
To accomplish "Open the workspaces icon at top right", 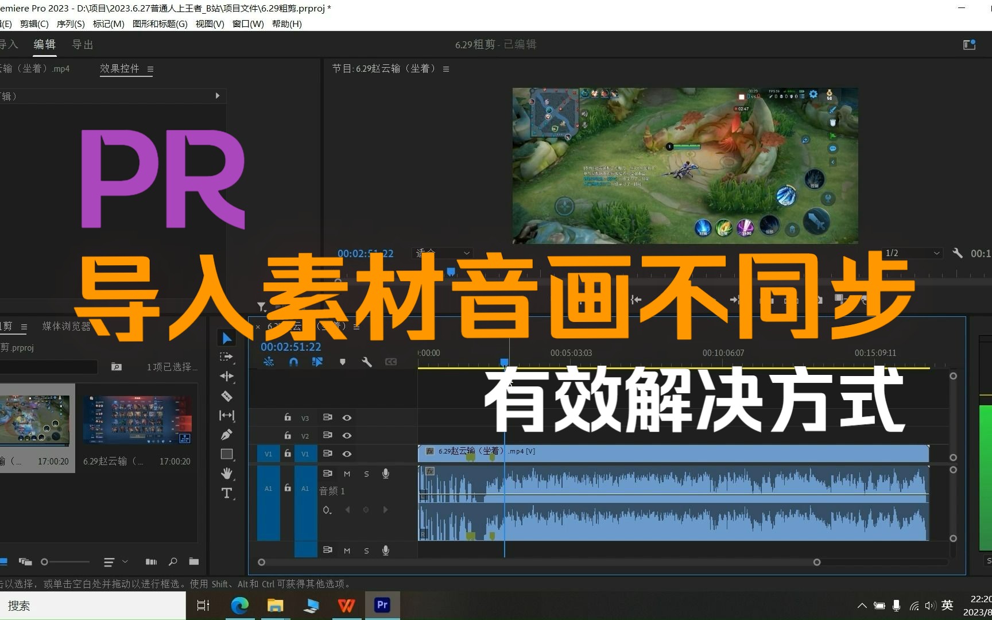I will pyautogui.click(x=969, y=45).
